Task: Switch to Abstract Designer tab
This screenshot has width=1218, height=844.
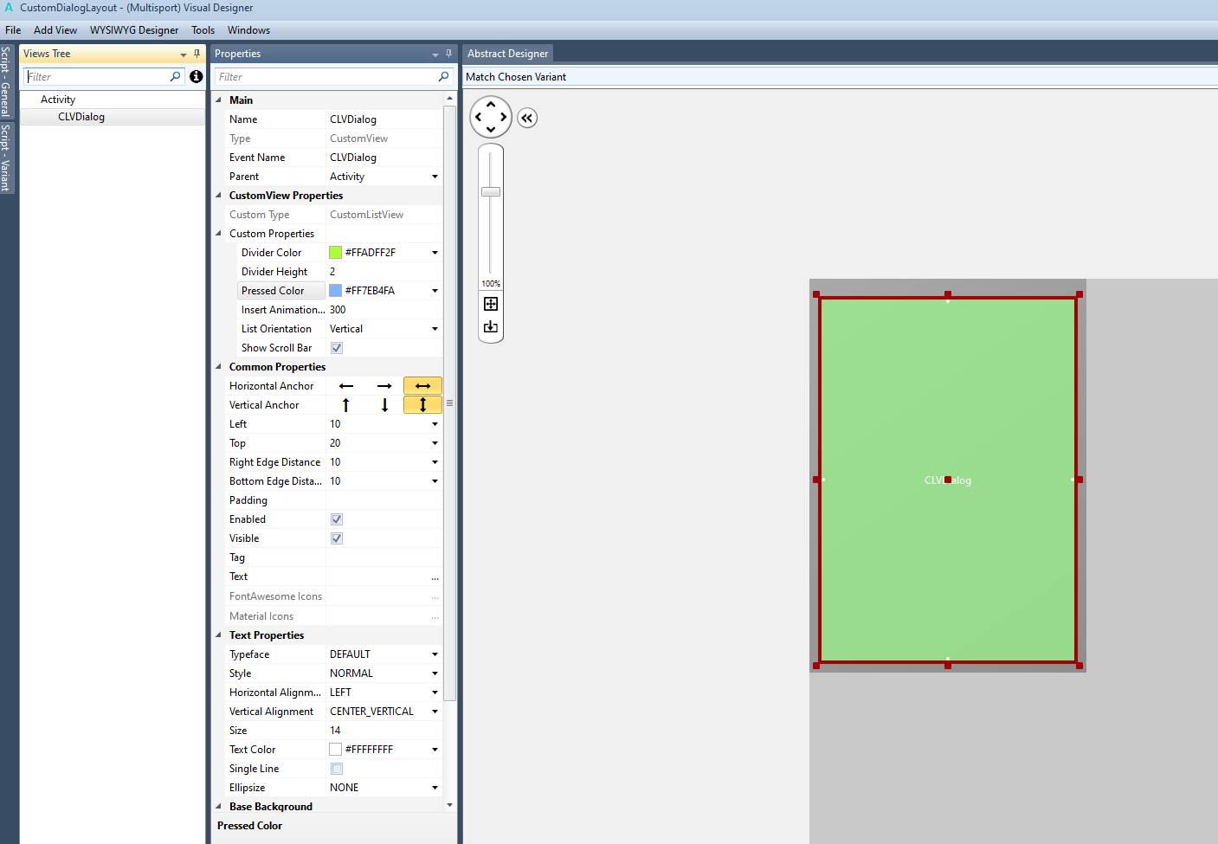Action: [508, 54]
